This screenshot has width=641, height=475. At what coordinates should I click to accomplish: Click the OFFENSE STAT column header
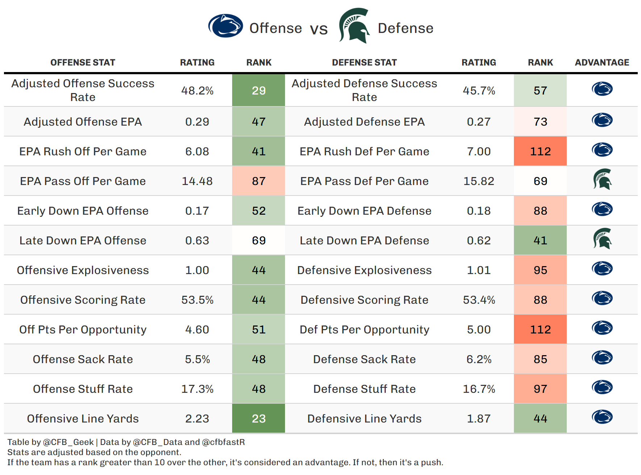83,63
